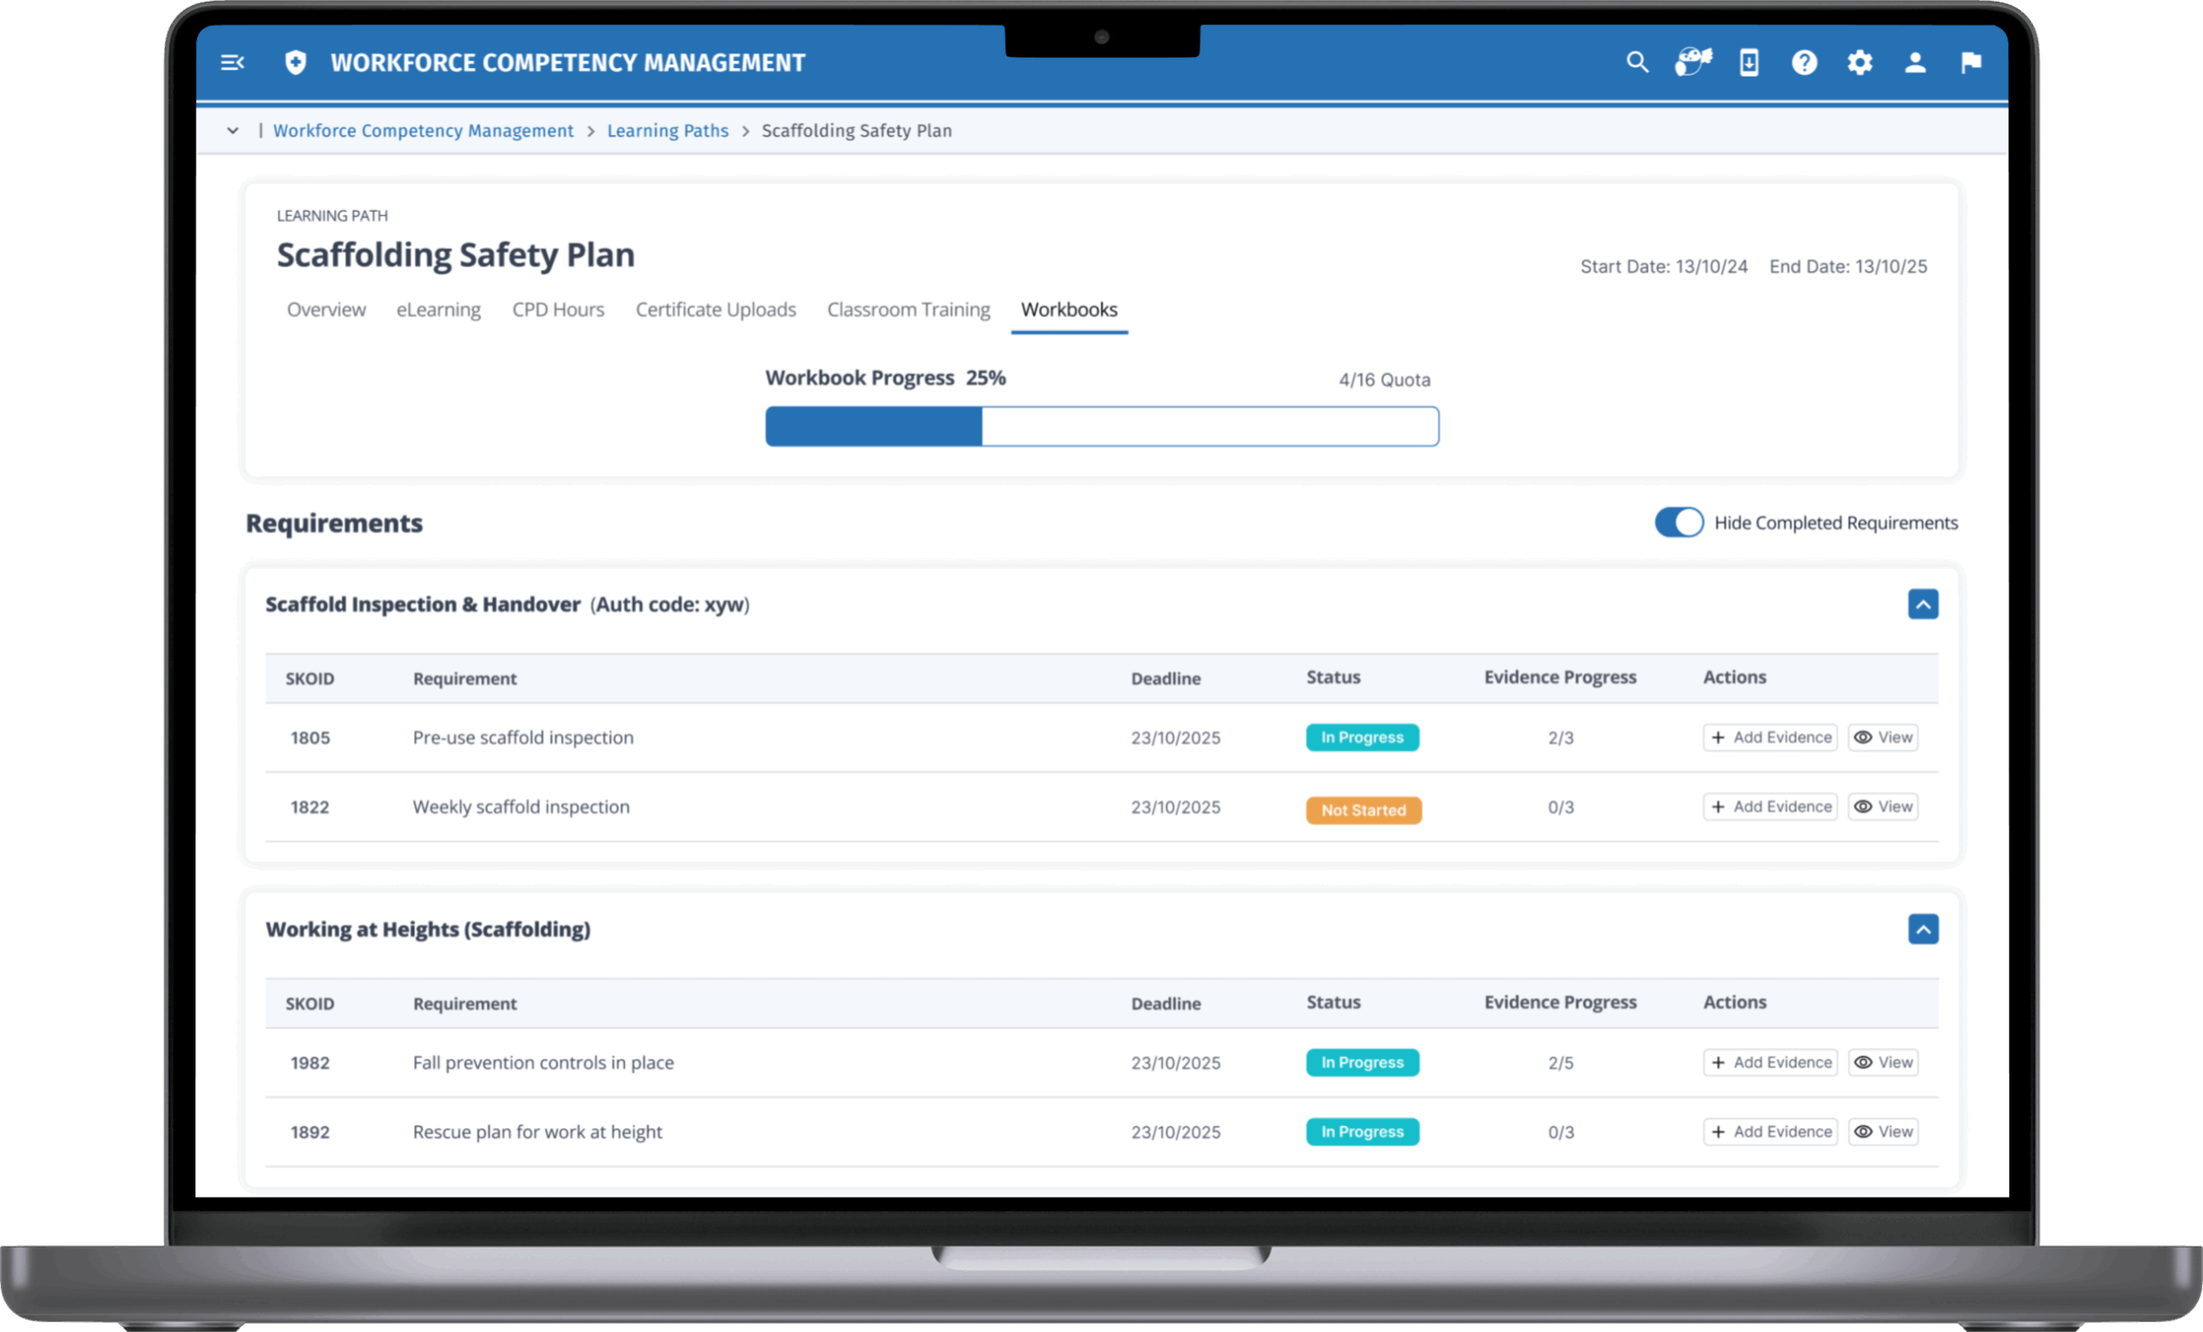Switch to the Classroom Training tab

point(909,309)
